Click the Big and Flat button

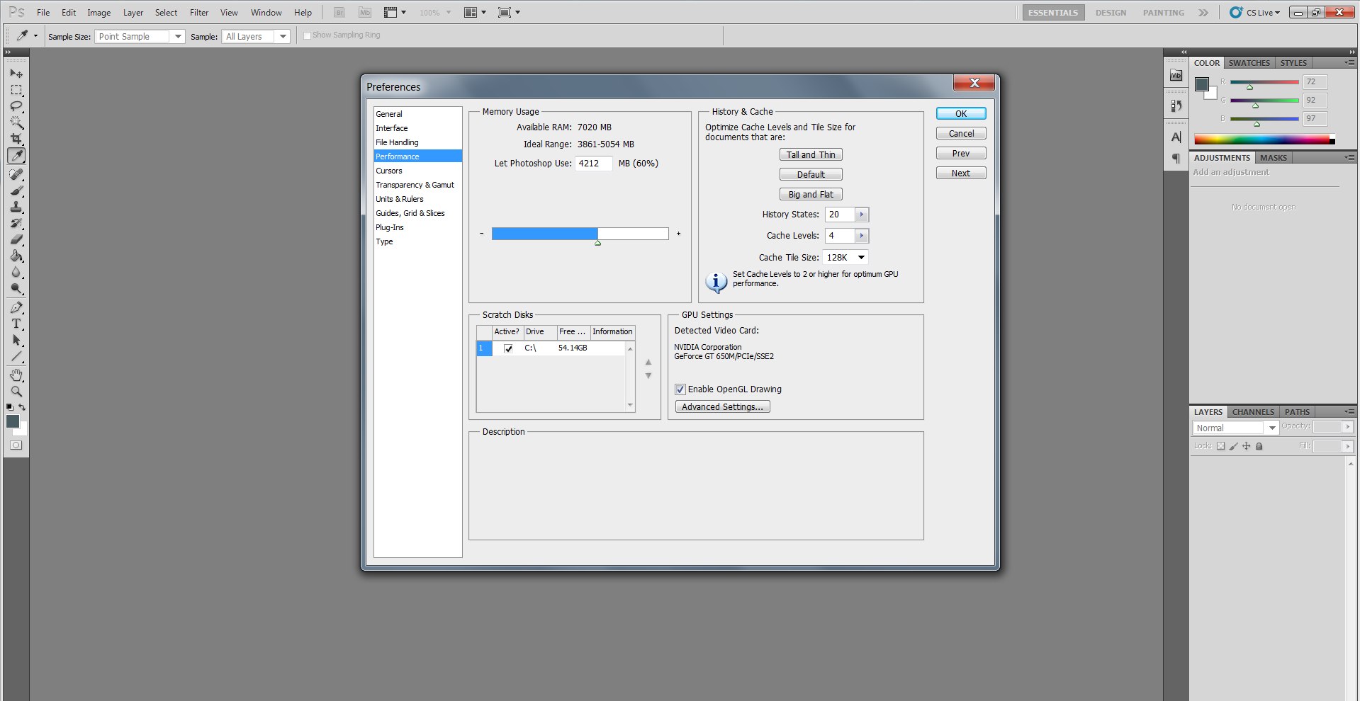click(x=811, y=195)
